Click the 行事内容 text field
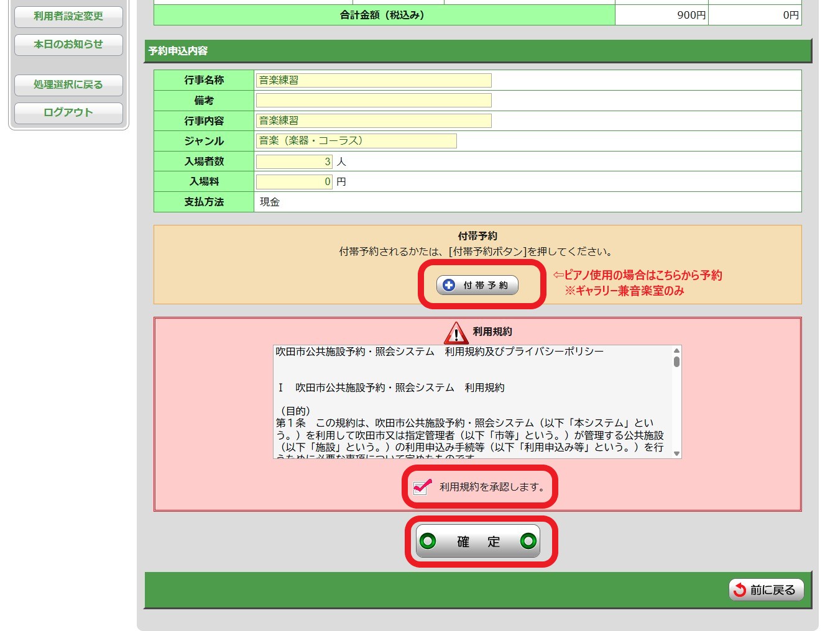825x631 pixels. (373, 120)
